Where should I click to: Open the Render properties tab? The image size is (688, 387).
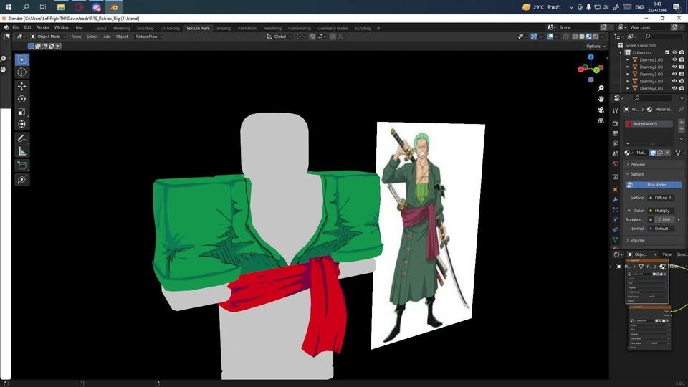(x=615, y=124)
